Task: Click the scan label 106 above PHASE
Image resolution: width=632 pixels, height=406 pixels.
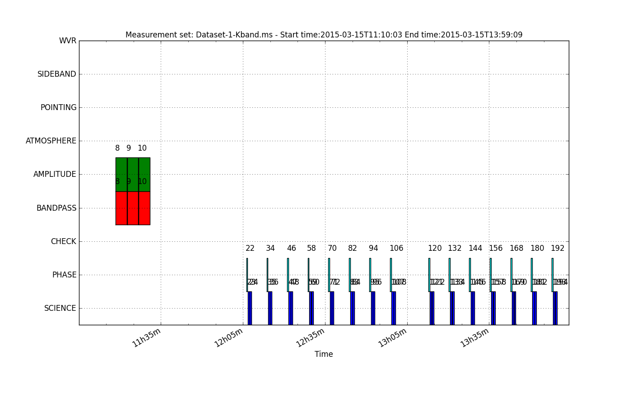Action: click(x=396, y=249)
